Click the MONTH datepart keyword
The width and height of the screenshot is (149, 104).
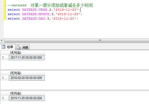44,14
